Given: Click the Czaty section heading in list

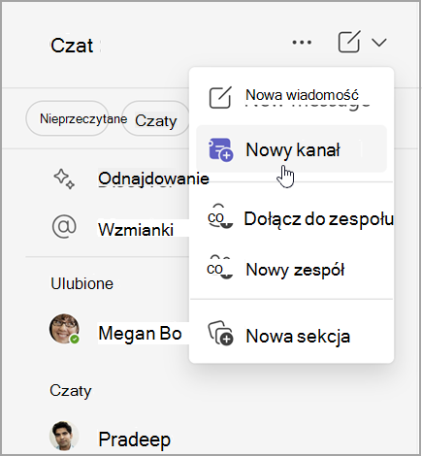Looking at the screenshot, I should pyautogui.click(x=71, y=391).
